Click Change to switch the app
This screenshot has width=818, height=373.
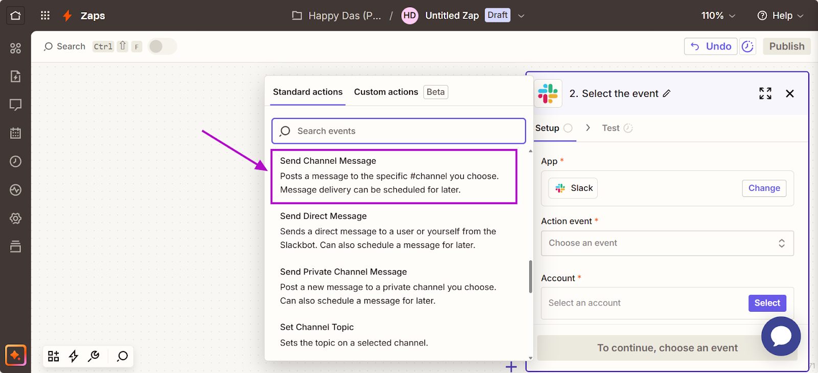pos(764,188)
